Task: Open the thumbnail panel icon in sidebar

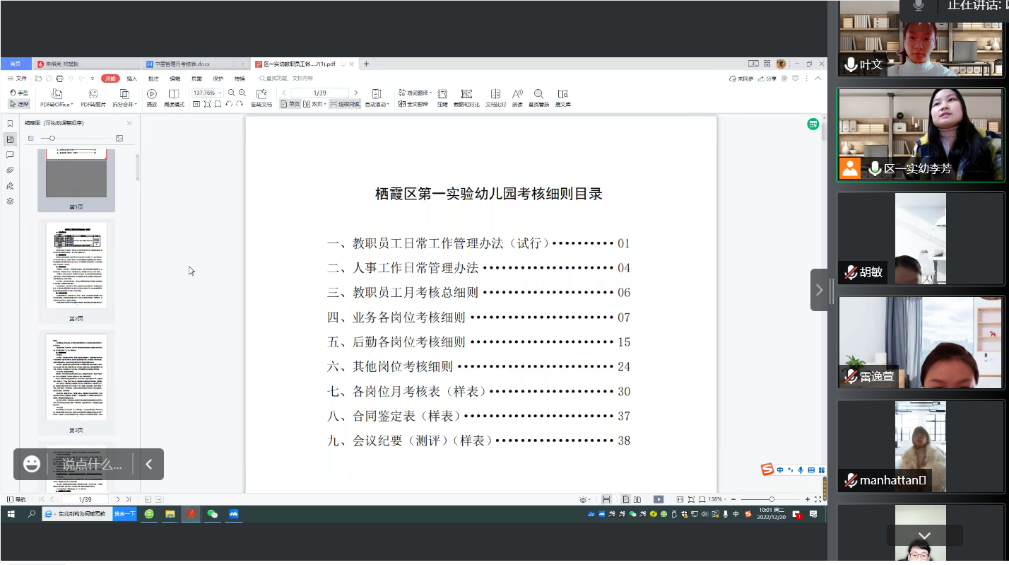Action: tap(10, 139)
